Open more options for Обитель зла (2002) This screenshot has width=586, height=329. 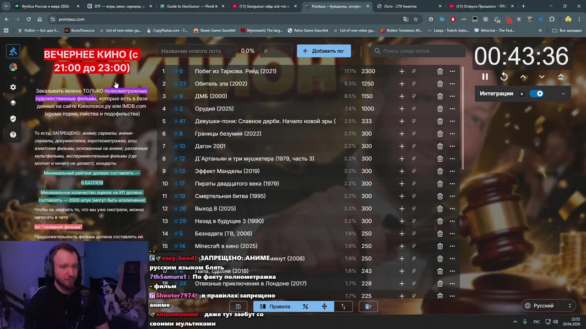(x=452, y=84)
